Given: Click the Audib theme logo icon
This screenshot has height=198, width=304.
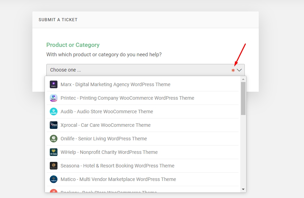Looking at the screenshot, I should point(54,112).
